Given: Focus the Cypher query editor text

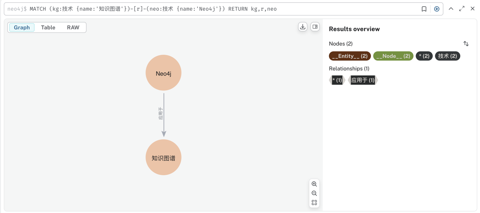Looking at the screenshot, I should (153, 9).
